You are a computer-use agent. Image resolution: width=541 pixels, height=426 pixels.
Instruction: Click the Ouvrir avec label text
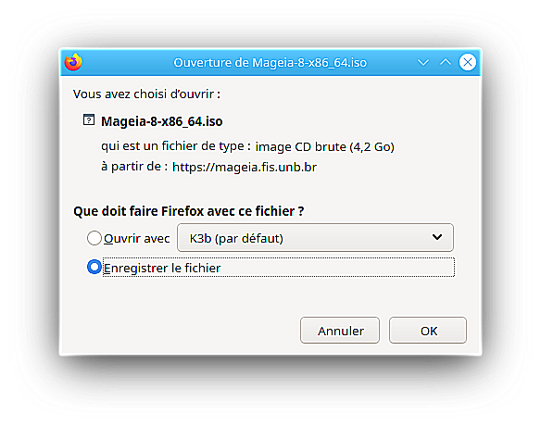[x=136, y=238]
